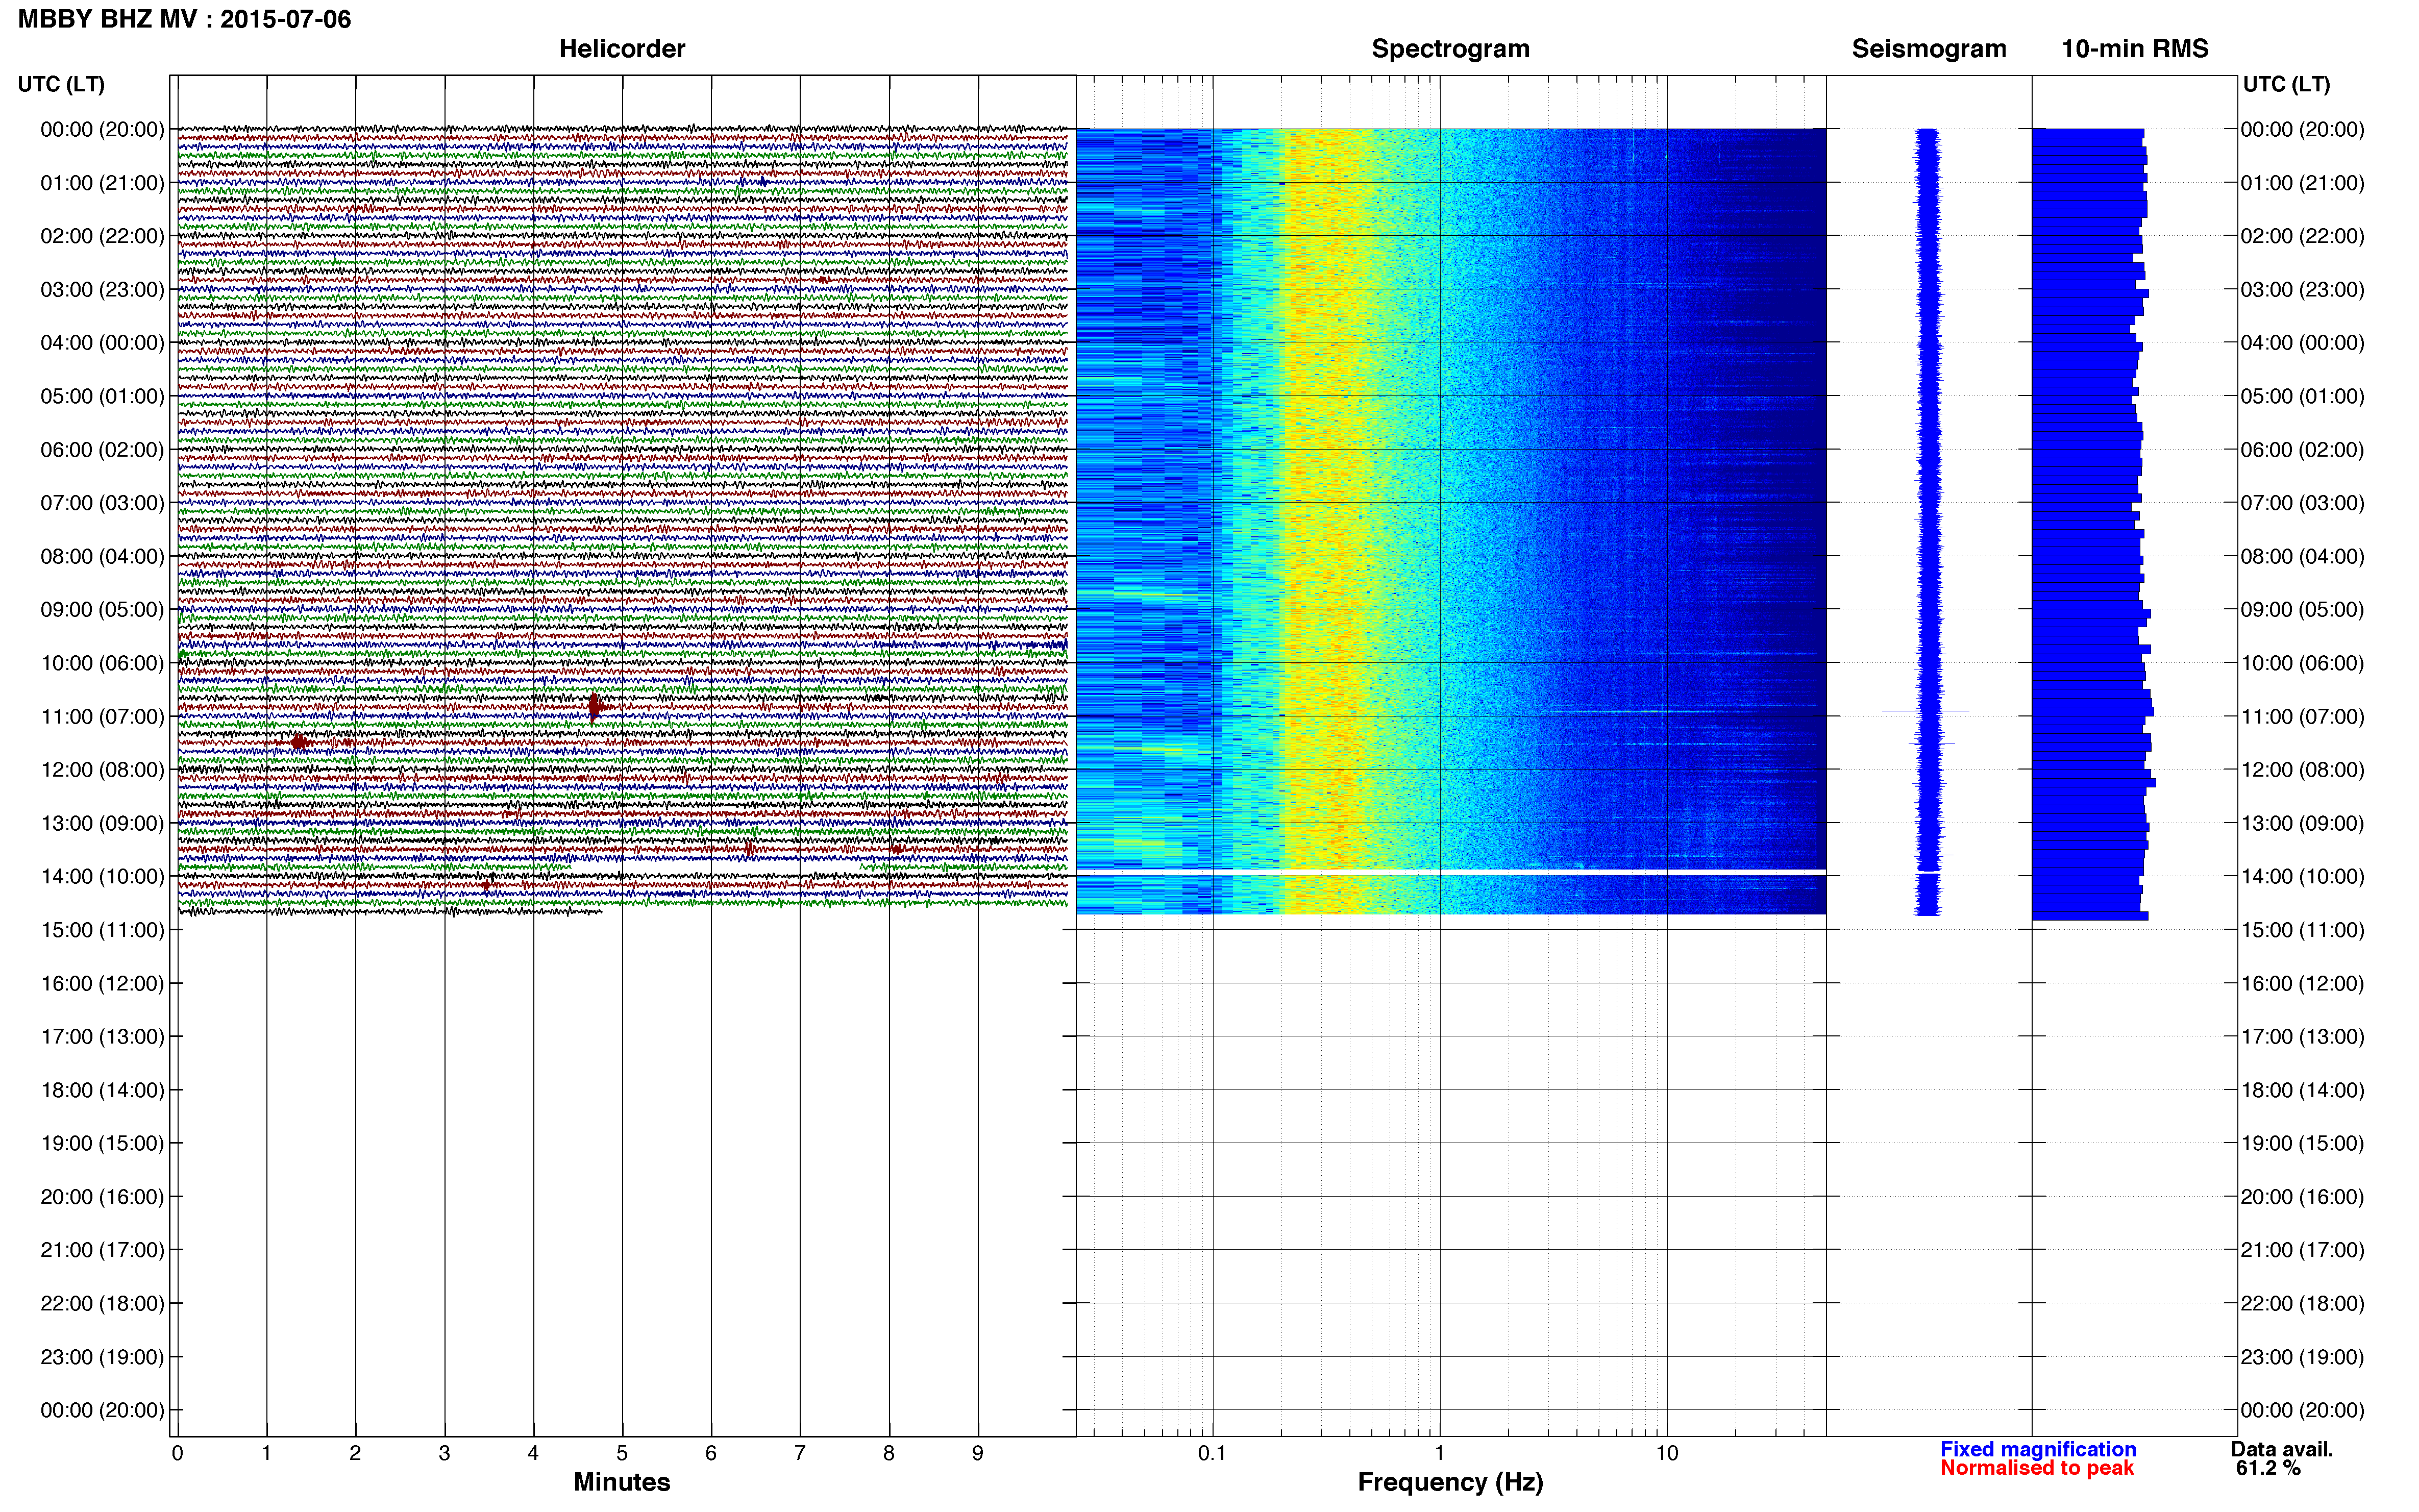Click the "10-min RMS" panel heading
This screenshot has height=1512, width=2419.
[2134, 49]
